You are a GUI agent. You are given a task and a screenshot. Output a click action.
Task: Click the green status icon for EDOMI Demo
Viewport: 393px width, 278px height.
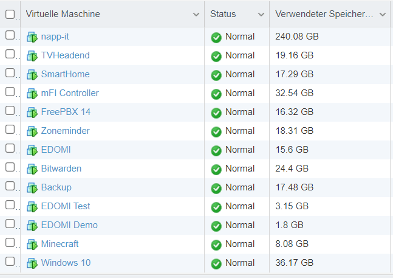[x=216, y=226]
